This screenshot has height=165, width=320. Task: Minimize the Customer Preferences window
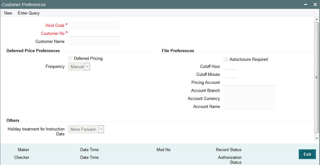tap(305, 5)
